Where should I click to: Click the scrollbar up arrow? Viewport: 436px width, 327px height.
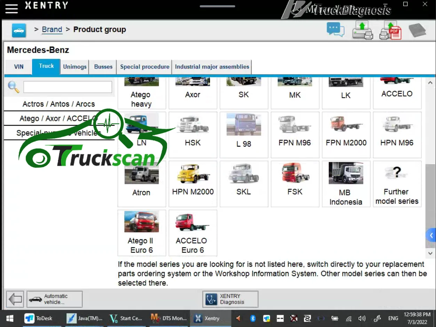coord(430,83)
